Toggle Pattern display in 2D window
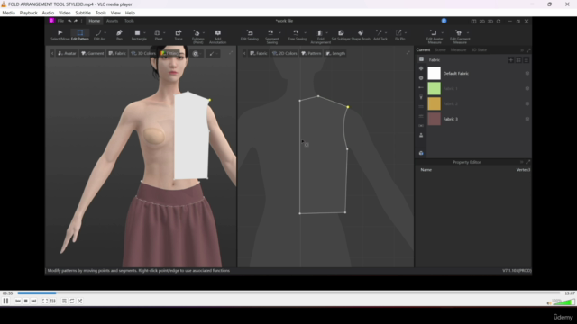 coord(311,53)
